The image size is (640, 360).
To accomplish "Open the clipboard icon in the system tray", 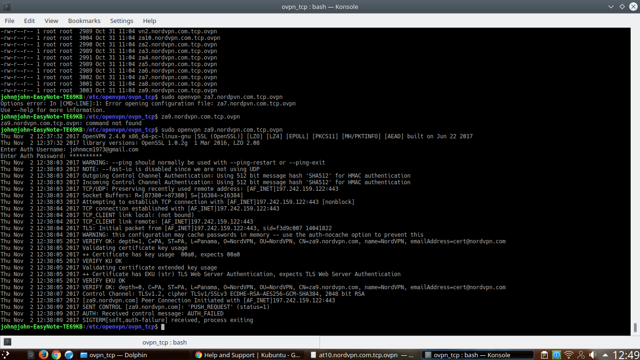I will click(x=544, y=355).
